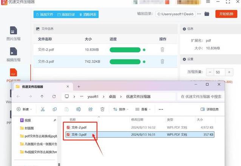Expand chevron after yssoft1 breadcrumb
The image size is (241, 166).
pyautogui.click(x=104, y=97)
